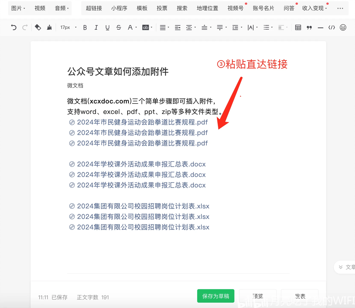The width and height of the screenshot is (355, 308).
Task: Select the 超链接 menu item
Action: (94, 8)
